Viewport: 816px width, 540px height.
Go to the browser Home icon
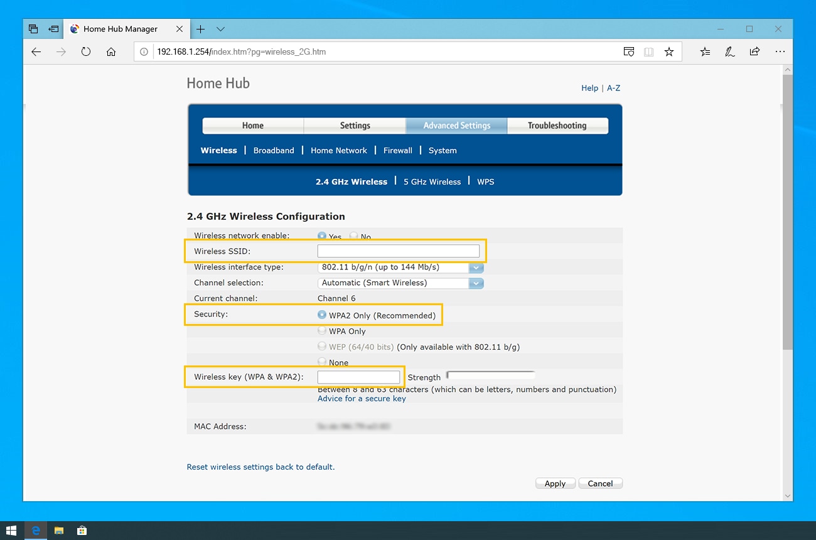111,52
